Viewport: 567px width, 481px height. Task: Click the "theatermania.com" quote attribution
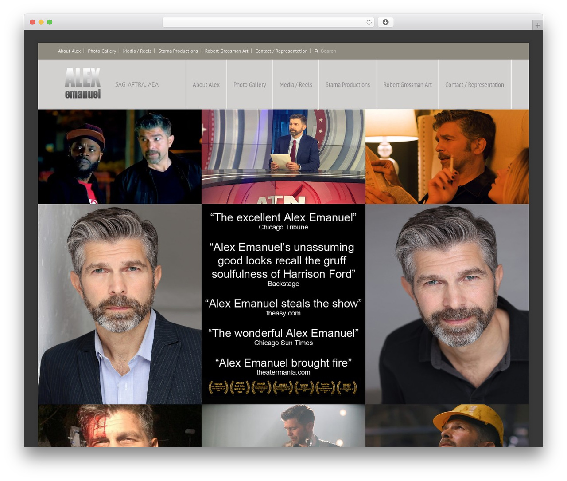283,372
